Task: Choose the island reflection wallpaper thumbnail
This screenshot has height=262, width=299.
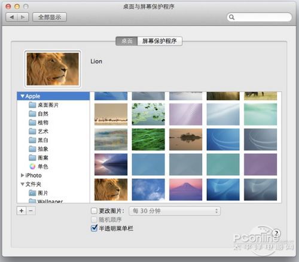Action: click(185, 139)
